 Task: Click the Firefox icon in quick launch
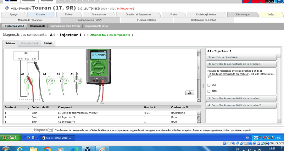28,138
